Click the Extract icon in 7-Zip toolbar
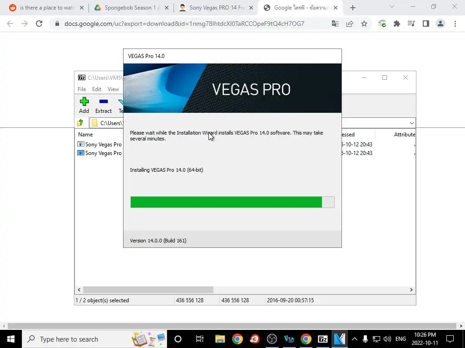The width and height of the screenshot is (465, 348). tap(104, 101)
